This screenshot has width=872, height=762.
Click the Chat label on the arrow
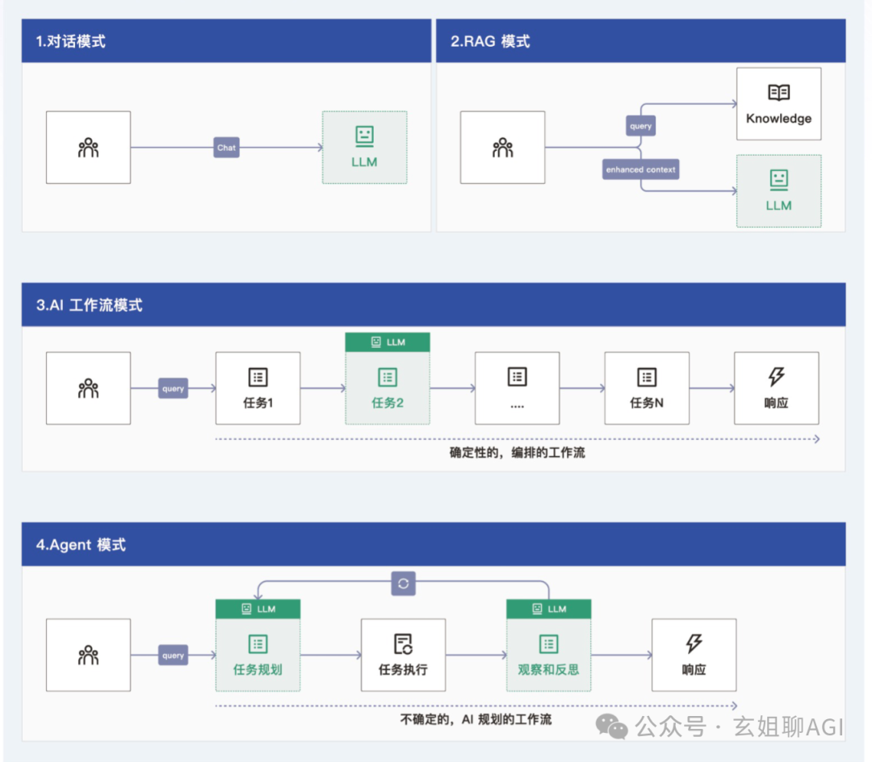[226, 147]
